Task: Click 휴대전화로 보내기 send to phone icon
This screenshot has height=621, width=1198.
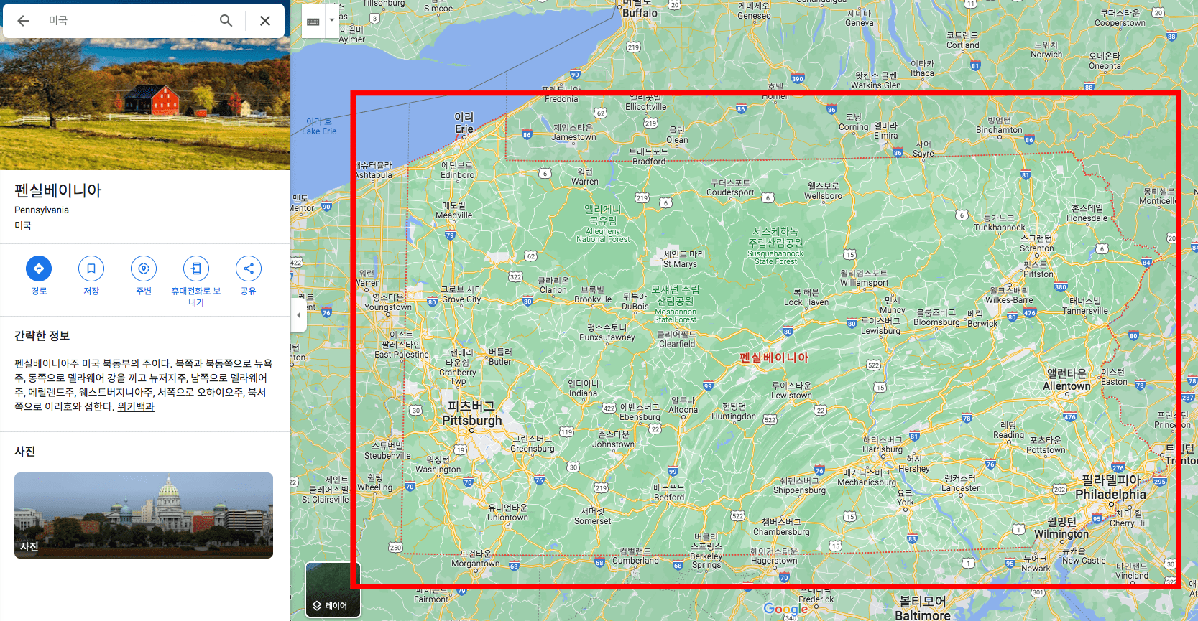Action: click(196, 269)
